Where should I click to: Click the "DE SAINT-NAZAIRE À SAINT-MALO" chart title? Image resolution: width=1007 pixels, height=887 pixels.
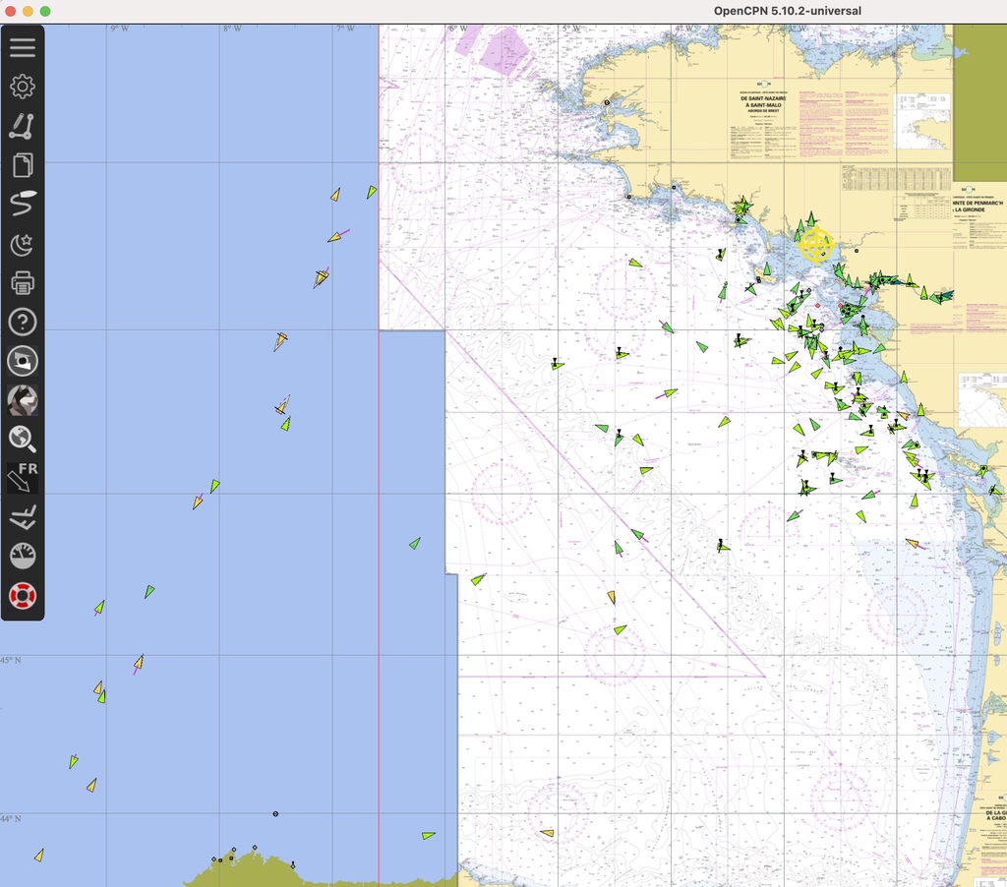click(x=763, y=102)
